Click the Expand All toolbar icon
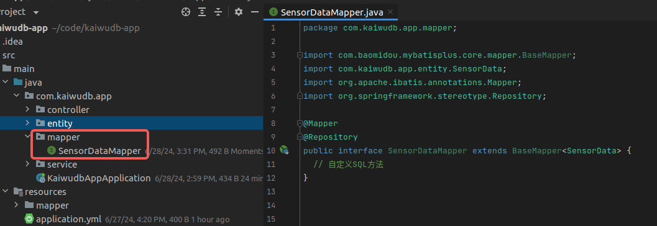 point(202,12)
